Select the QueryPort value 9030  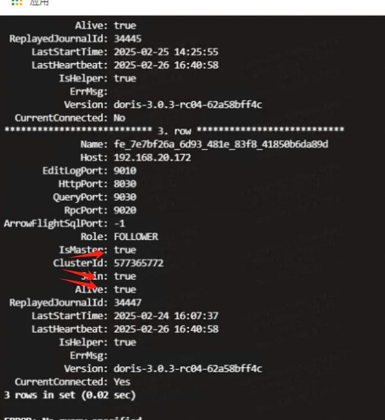tap(125, 197)
